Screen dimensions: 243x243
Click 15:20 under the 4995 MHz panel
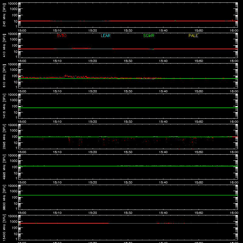pyautogui.click(x=93, y=183)
